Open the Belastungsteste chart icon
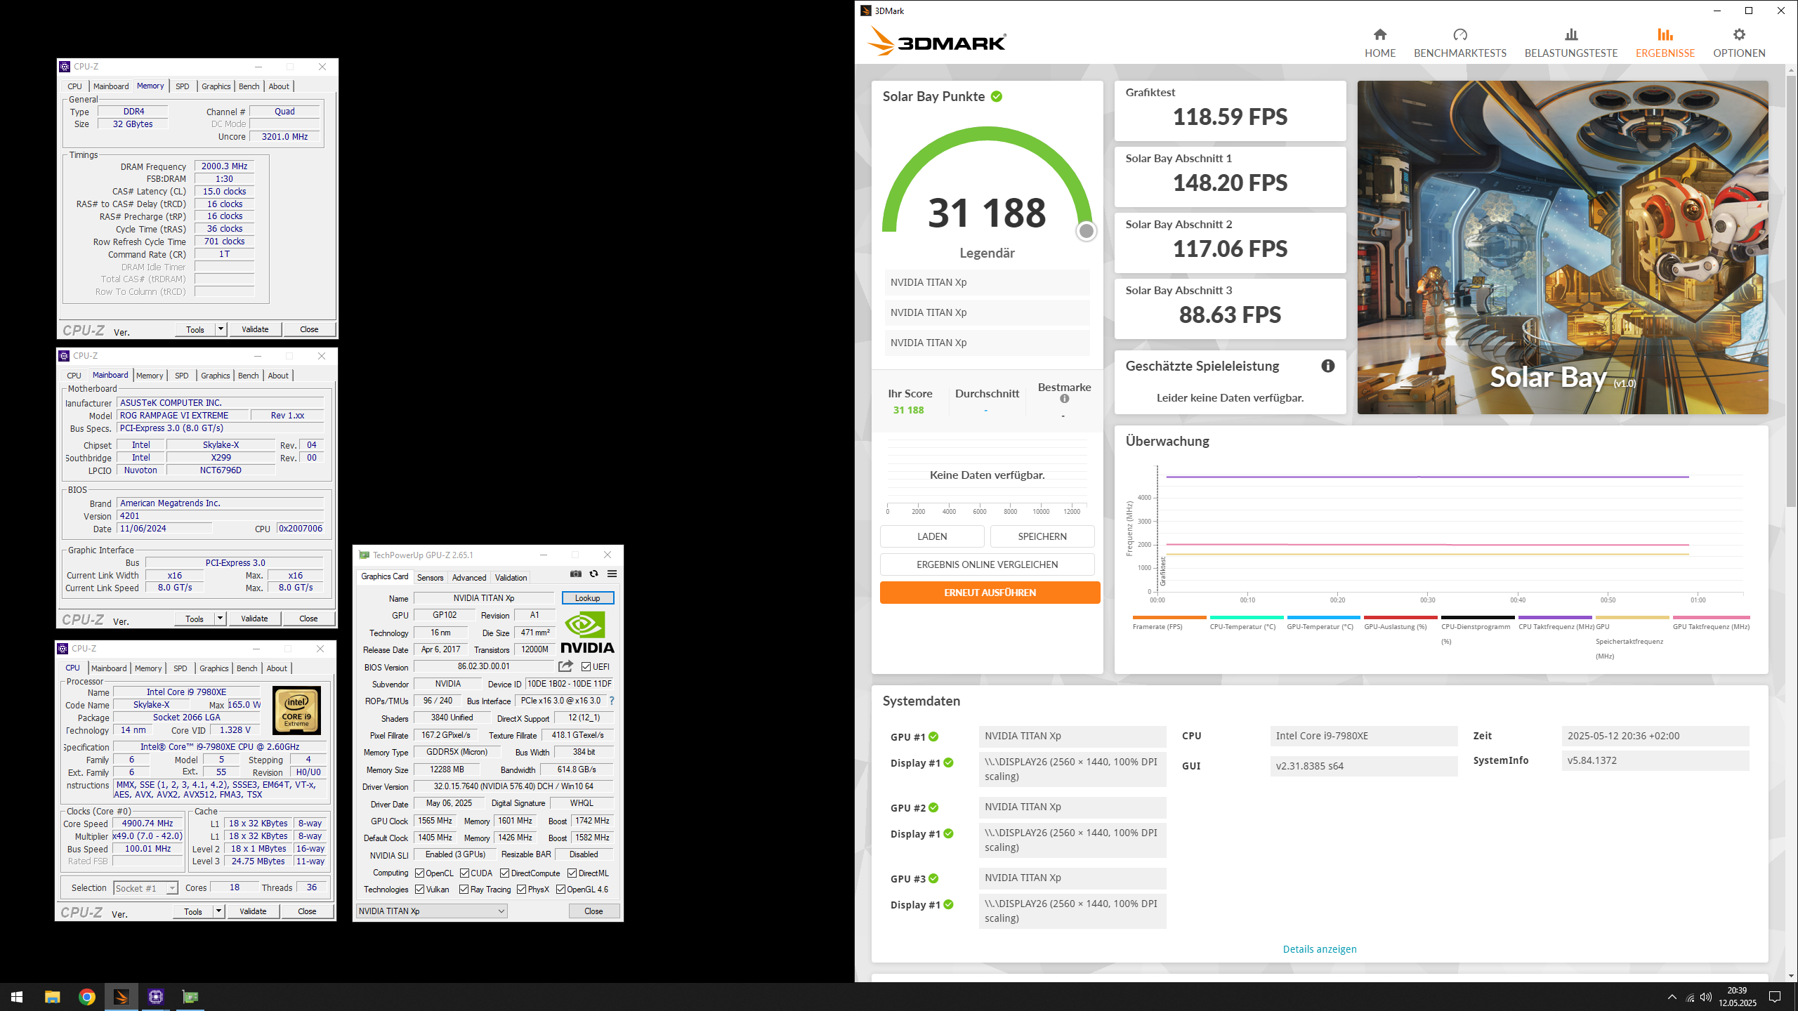Image resolution: width=1798 pixels, height=1011 pixels. tap(1571, 34)
